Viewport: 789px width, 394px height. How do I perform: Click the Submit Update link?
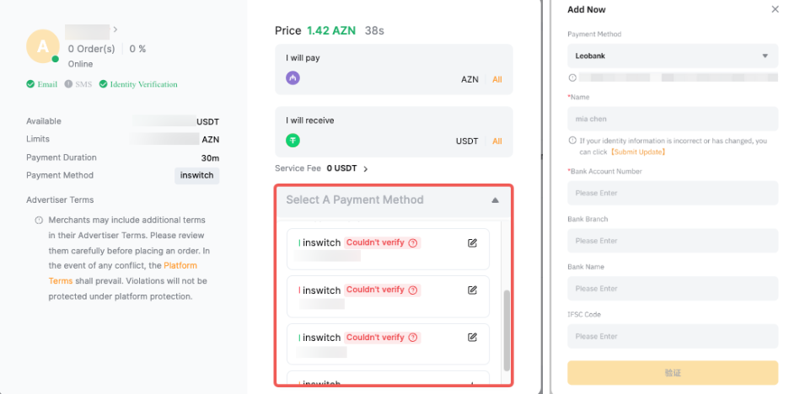(x=639, y=152)
